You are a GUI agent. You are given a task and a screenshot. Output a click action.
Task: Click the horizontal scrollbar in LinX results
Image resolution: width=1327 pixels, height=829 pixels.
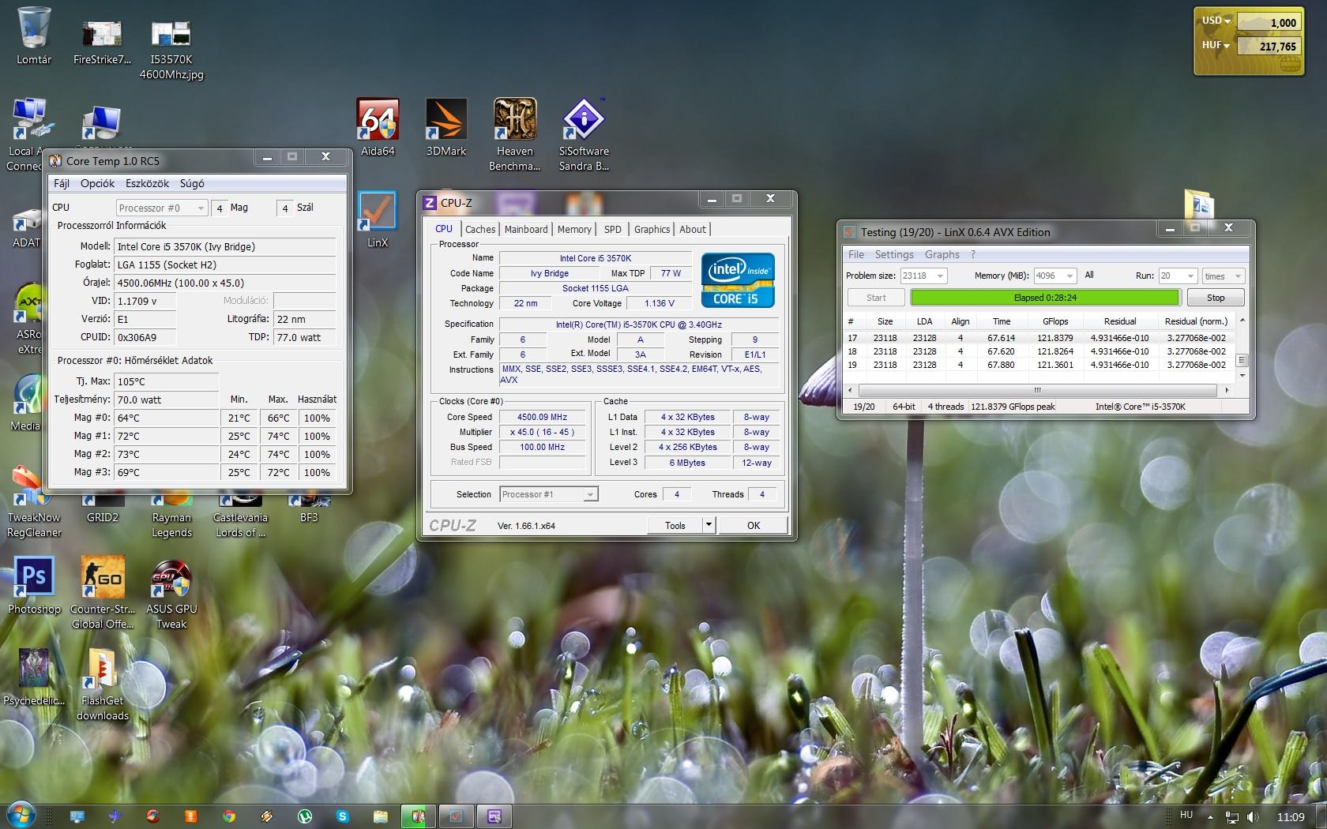(1037, 390)
